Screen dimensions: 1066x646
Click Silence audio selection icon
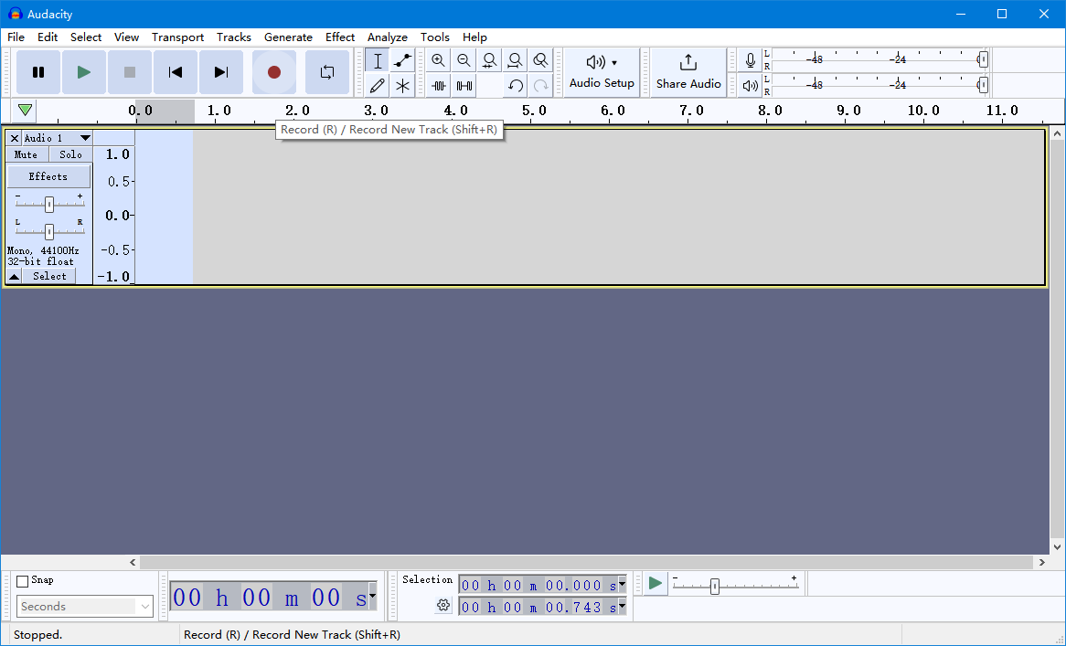coord(464,86)
